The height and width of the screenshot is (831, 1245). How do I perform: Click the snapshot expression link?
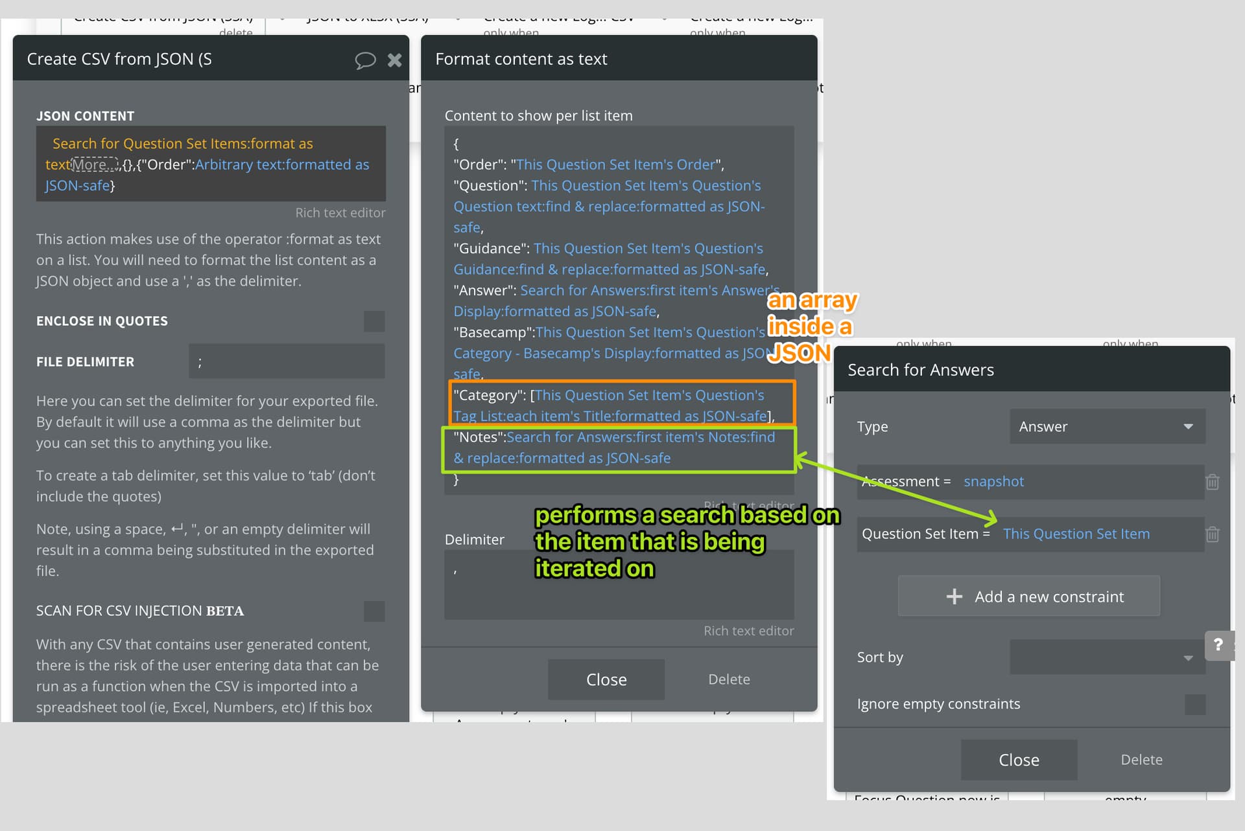click(993, 481)
